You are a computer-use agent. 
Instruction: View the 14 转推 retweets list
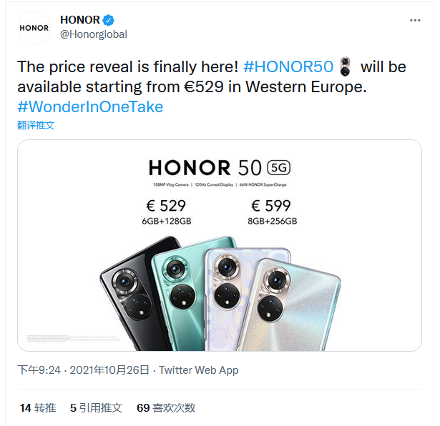pyautogui.click(x=38, y=408)
